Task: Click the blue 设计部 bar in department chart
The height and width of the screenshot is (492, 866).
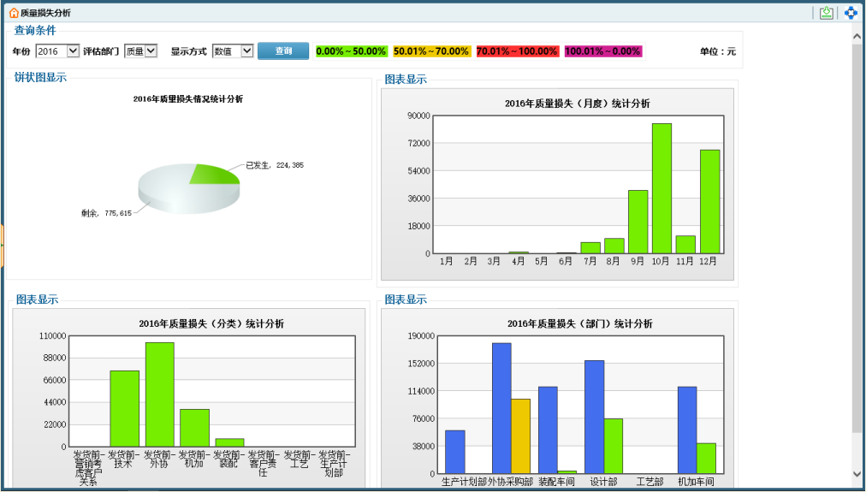Action: tap(594, 417)
